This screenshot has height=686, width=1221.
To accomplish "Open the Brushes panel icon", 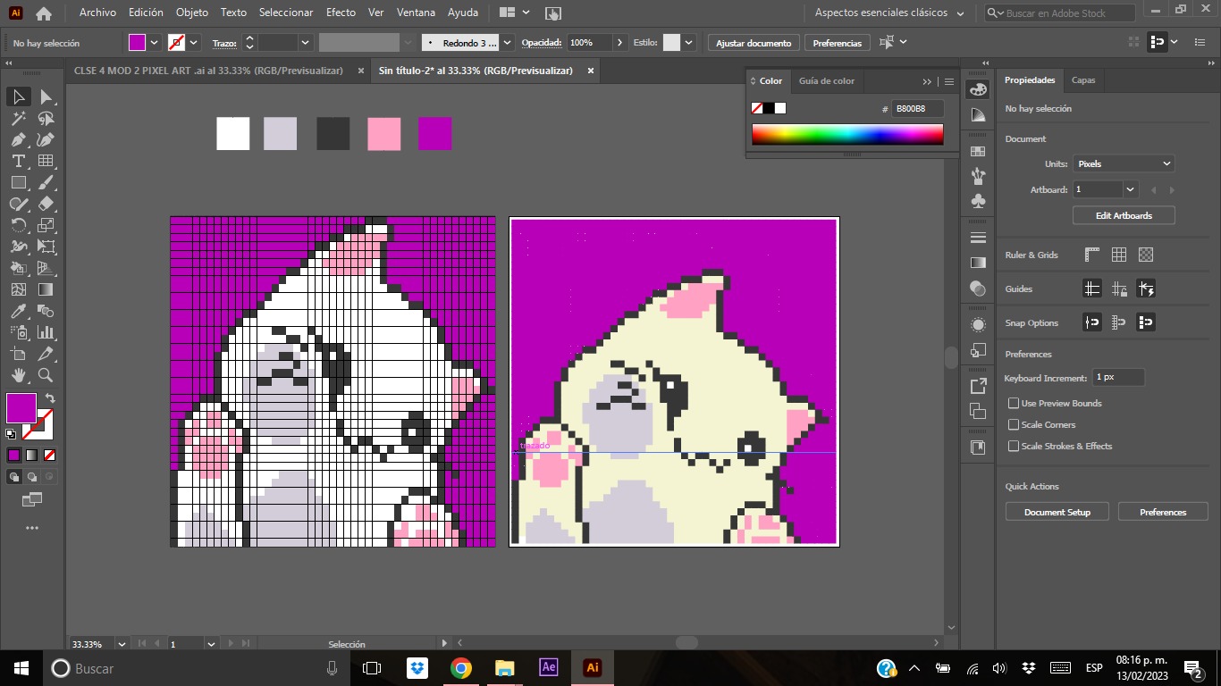I will tap(978, 177).
